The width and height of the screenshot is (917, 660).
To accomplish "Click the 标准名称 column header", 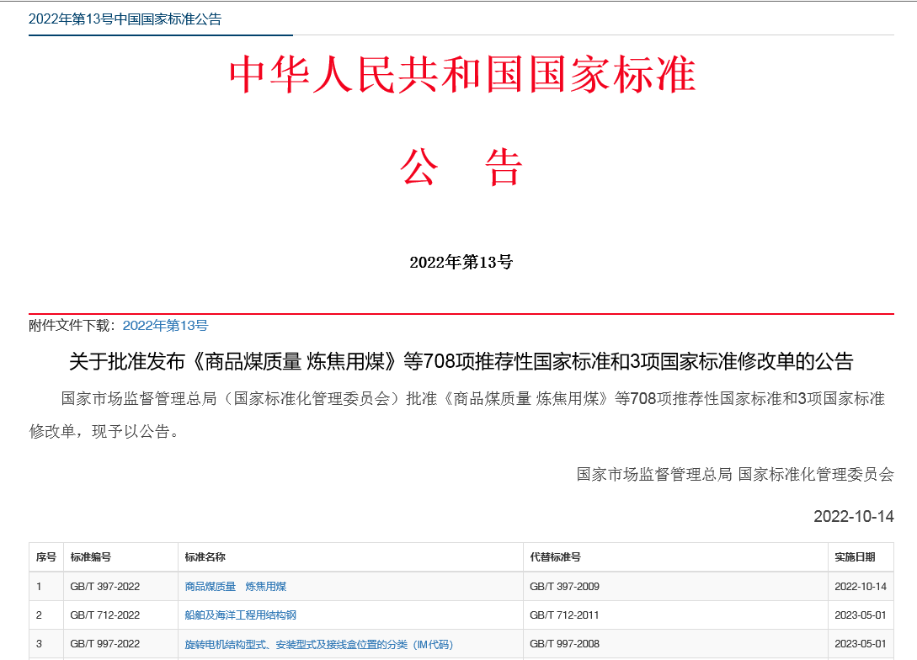I will (x=205, y=557).
